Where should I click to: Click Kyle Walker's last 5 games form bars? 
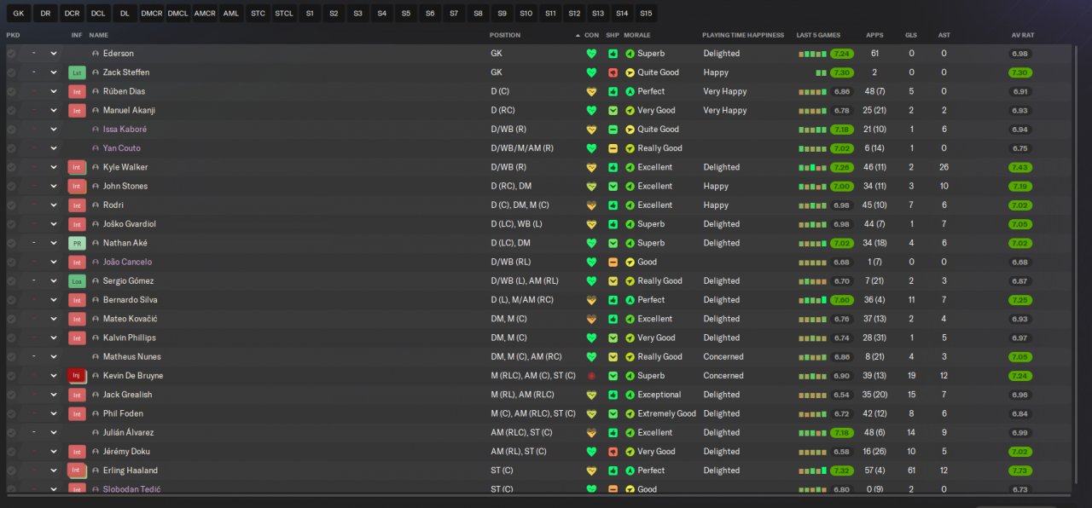(812, 167)
